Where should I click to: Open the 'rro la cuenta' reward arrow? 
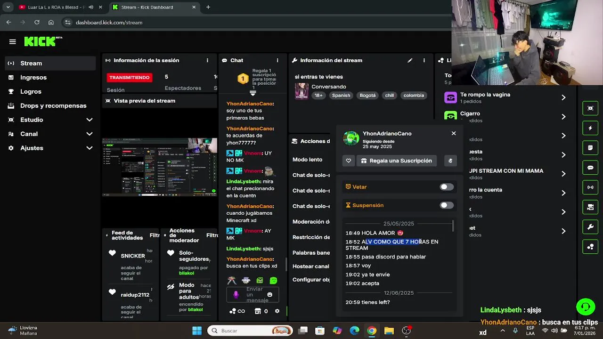[x=563, y=193]
